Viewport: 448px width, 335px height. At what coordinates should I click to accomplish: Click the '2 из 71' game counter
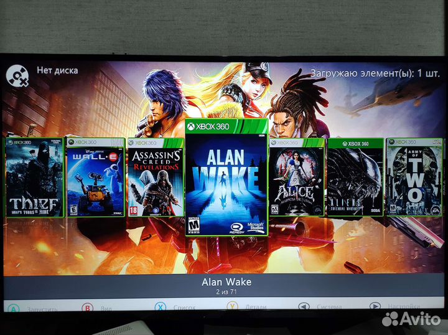click(x=226, y=292)
